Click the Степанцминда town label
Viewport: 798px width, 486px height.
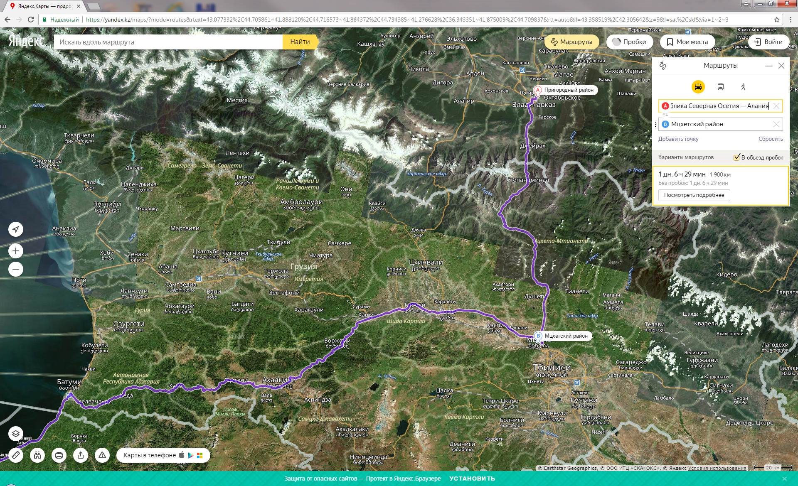528,180
